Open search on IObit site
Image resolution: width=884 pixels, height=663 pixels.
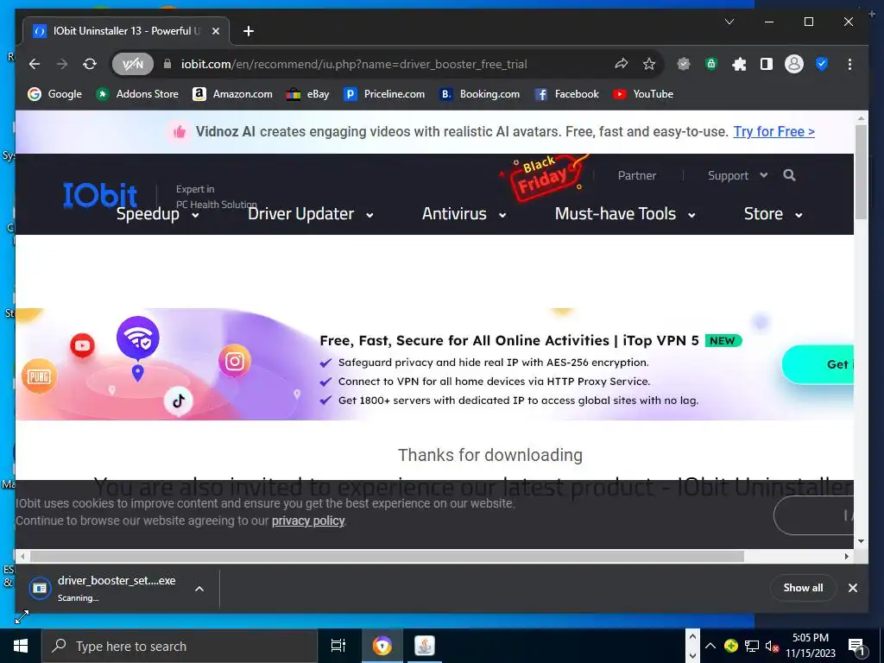coord(789,175)
